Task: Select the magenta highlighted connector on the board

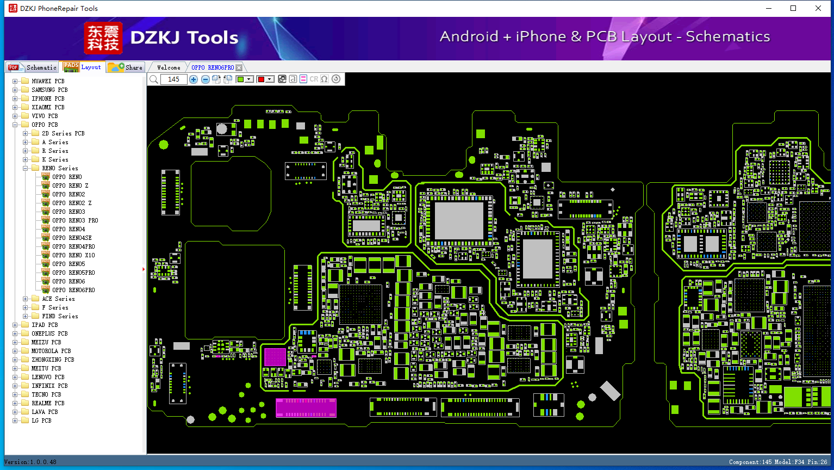Action: click(306, 408)
